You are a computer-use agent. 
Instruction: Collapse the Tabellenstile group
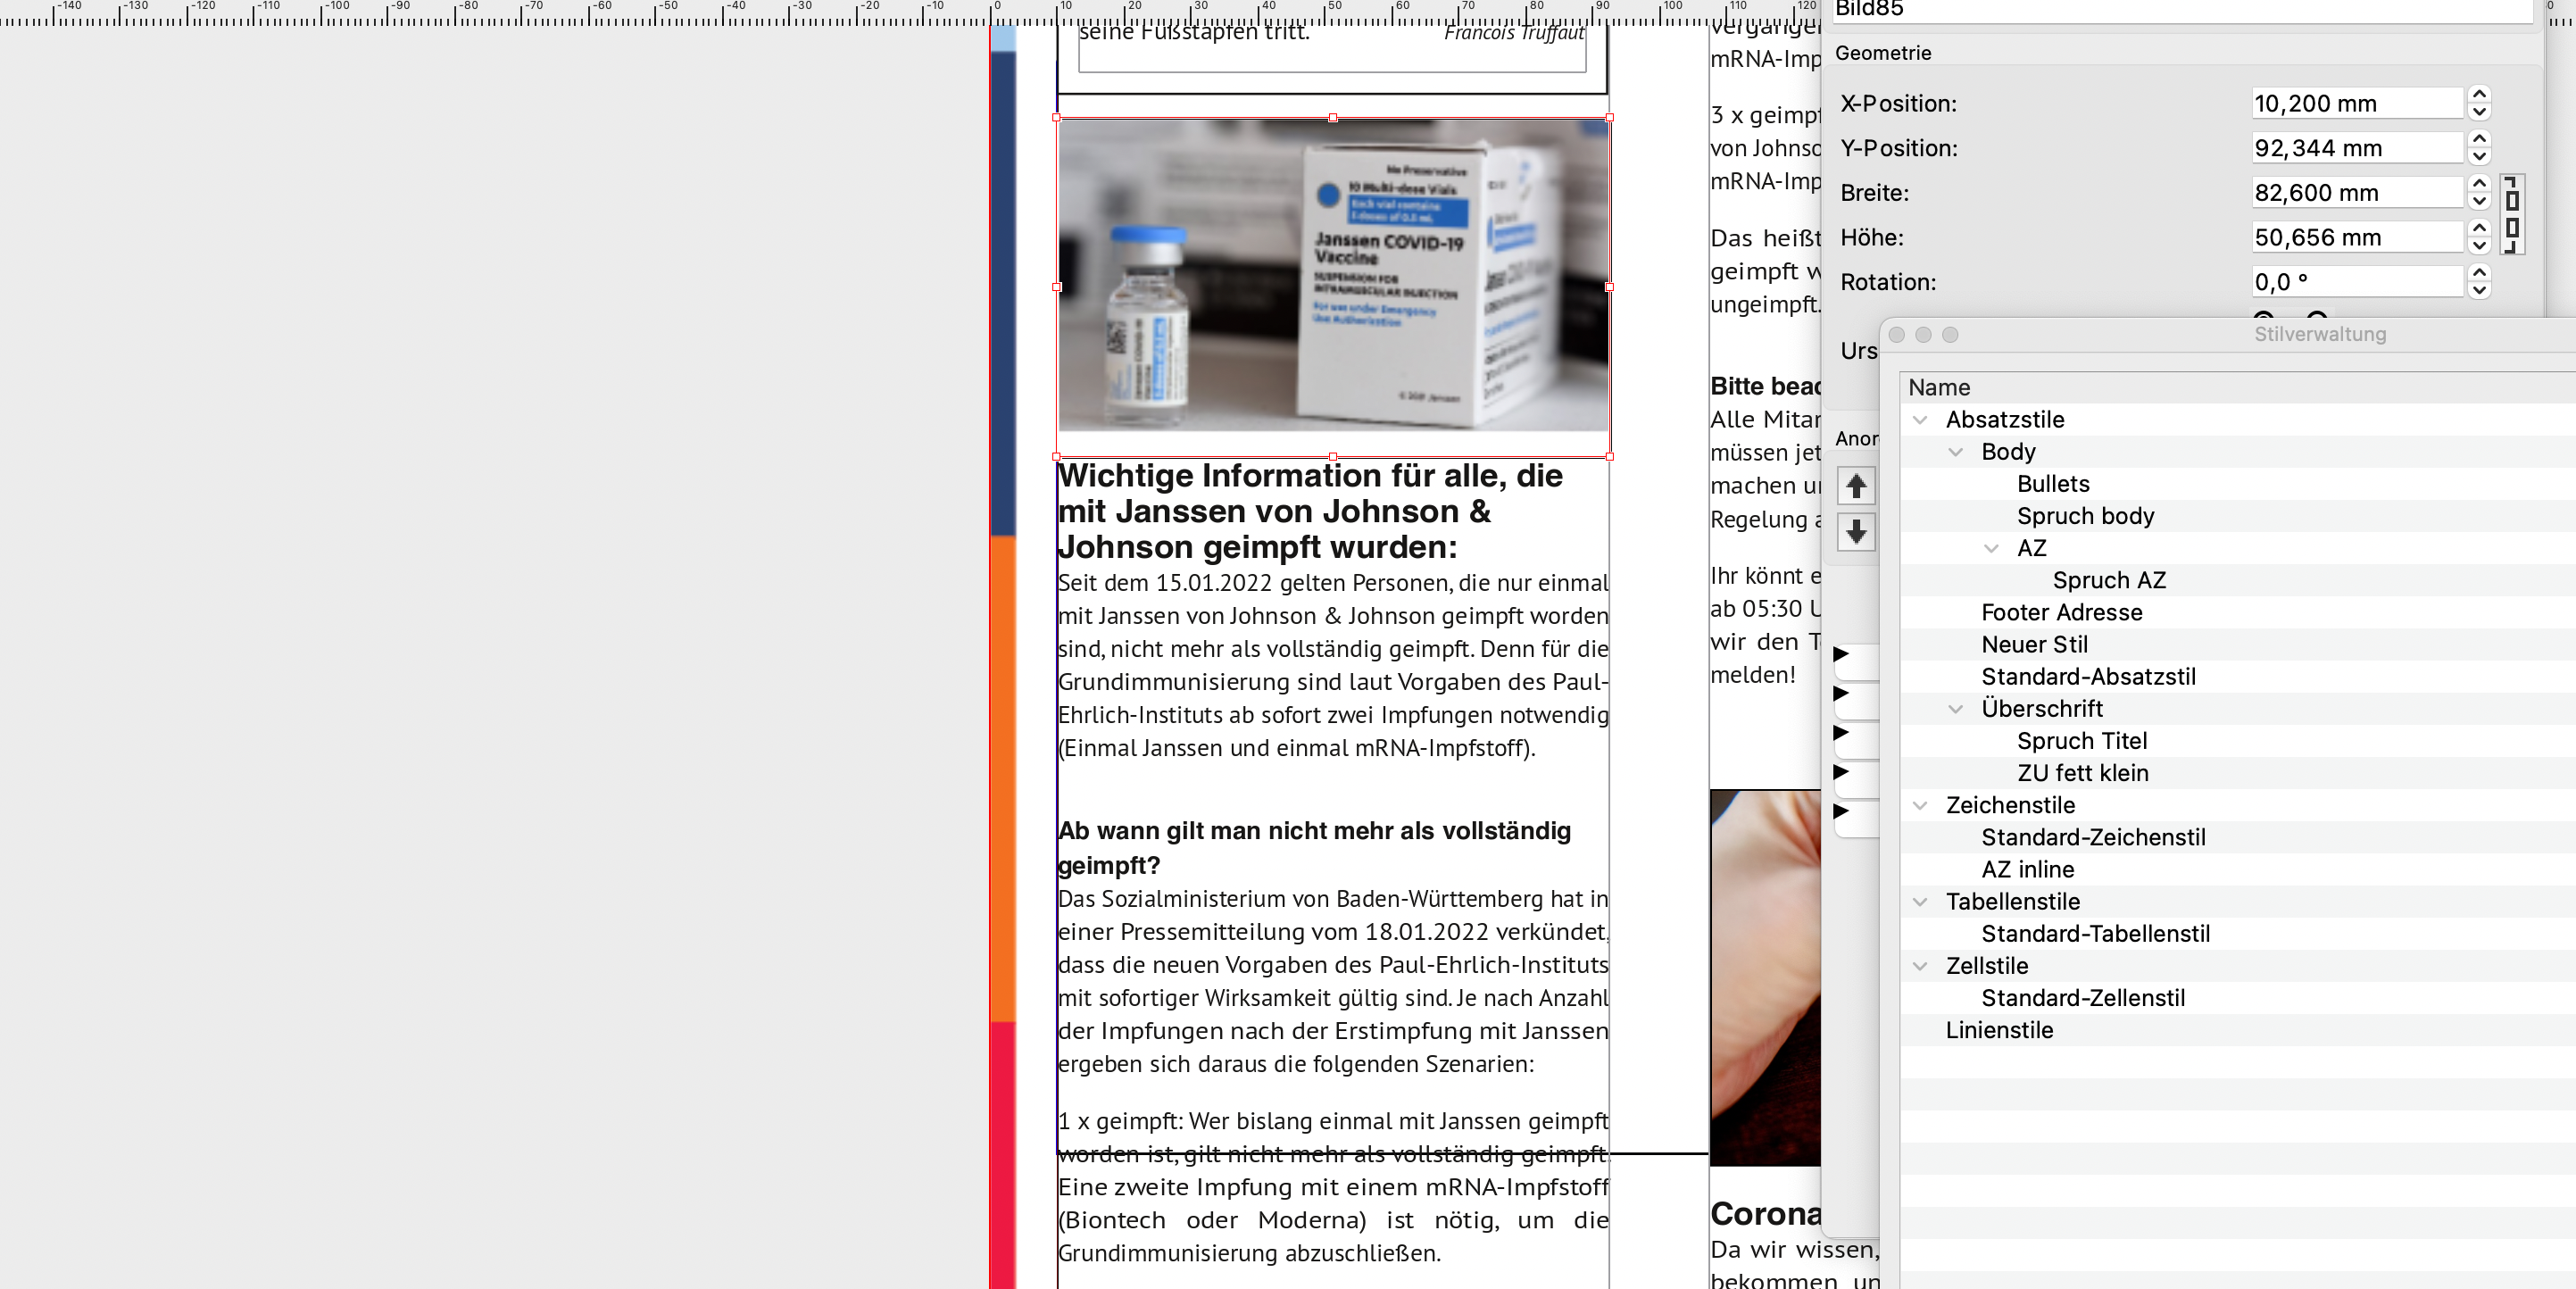click(x=1920, y=902)
